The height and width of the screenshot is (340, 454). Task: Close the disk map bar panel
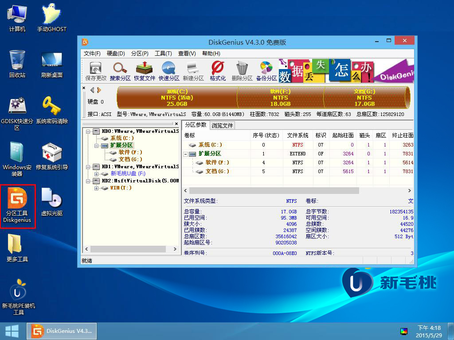coord(84,88)
